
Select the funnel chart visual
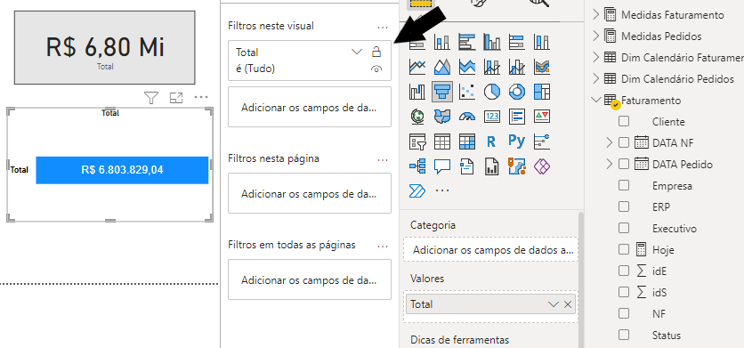(442, 91)
